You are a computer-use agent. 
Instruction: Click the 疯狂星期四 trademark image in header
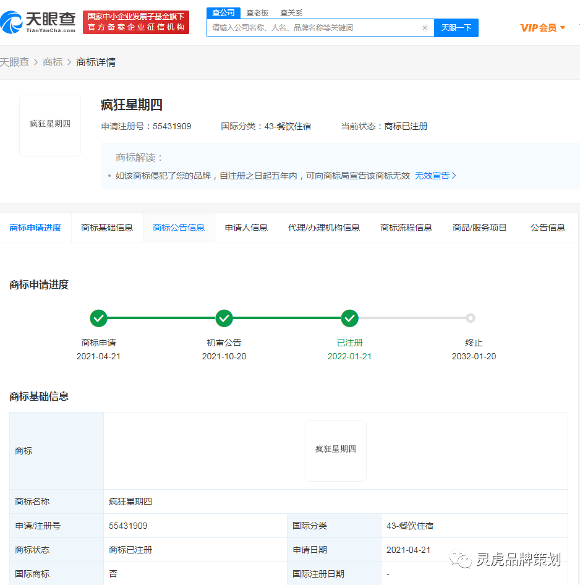click(50, 125)
